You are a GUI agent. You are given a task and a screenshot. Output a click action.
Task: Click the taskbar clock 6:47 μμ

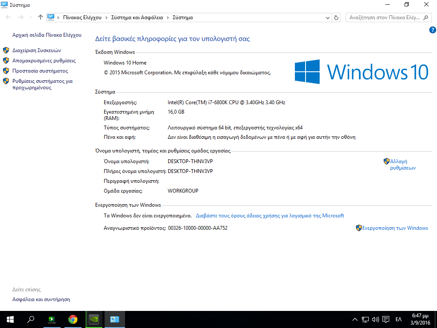[x=420, y=319]
